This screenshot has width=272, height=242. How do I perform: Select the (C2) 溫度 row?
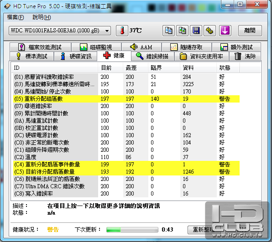pos(126,157)
